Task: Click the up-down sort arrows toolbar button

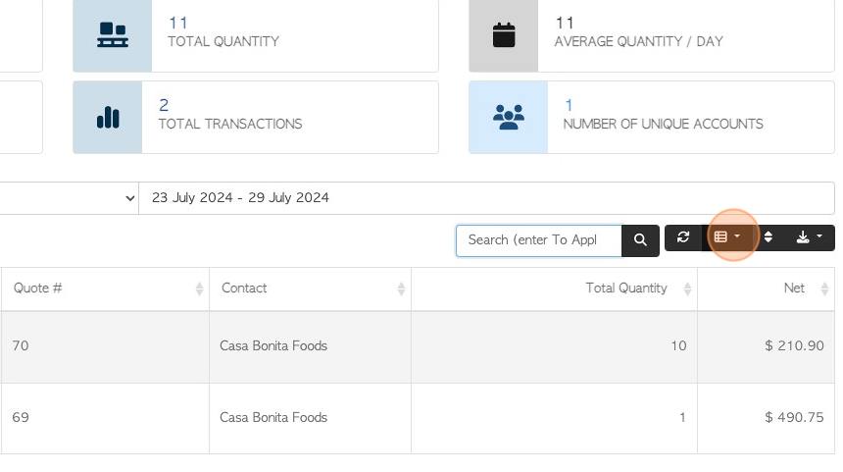Action: [769, 237]
